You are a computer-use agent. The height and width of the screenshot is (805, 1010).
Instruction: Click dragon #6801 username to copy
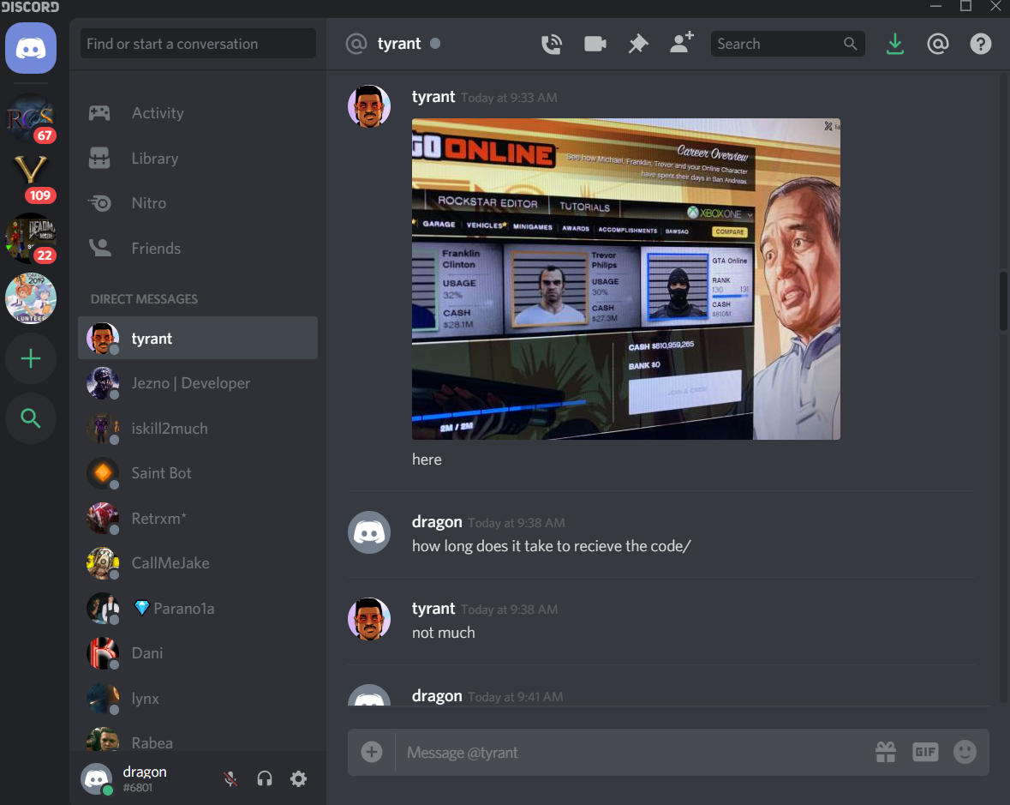click(x=144, y=778)
